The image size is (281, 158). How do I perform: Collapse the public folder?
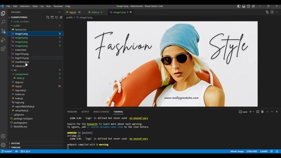[x=36, y=25]
